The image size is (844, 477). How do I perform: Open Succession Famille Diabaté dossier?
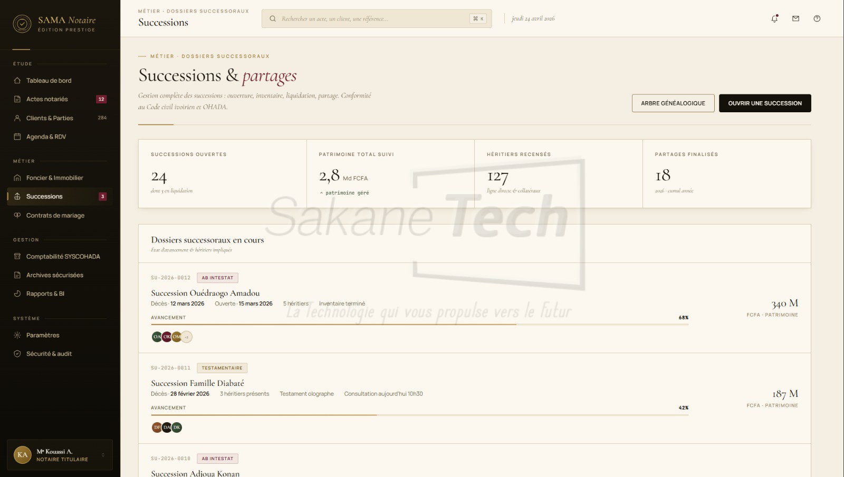[197, 383]
